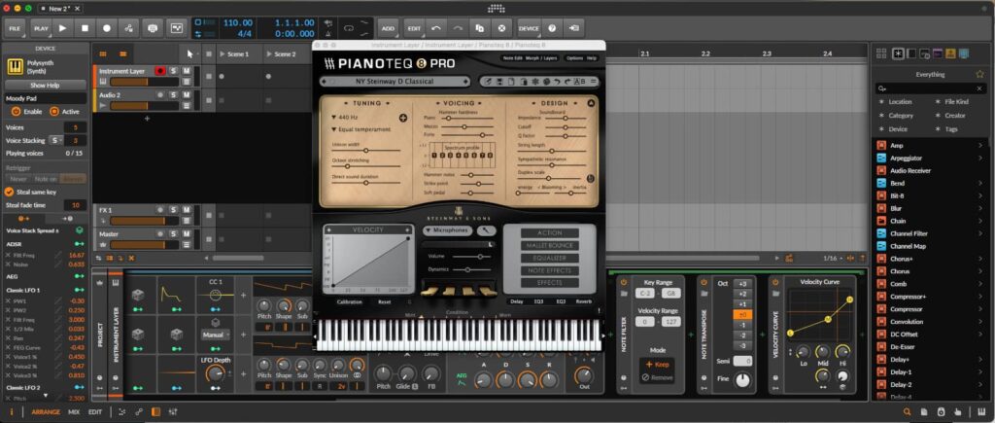Open the Options menu in Pianoteq

pos(574,58)
